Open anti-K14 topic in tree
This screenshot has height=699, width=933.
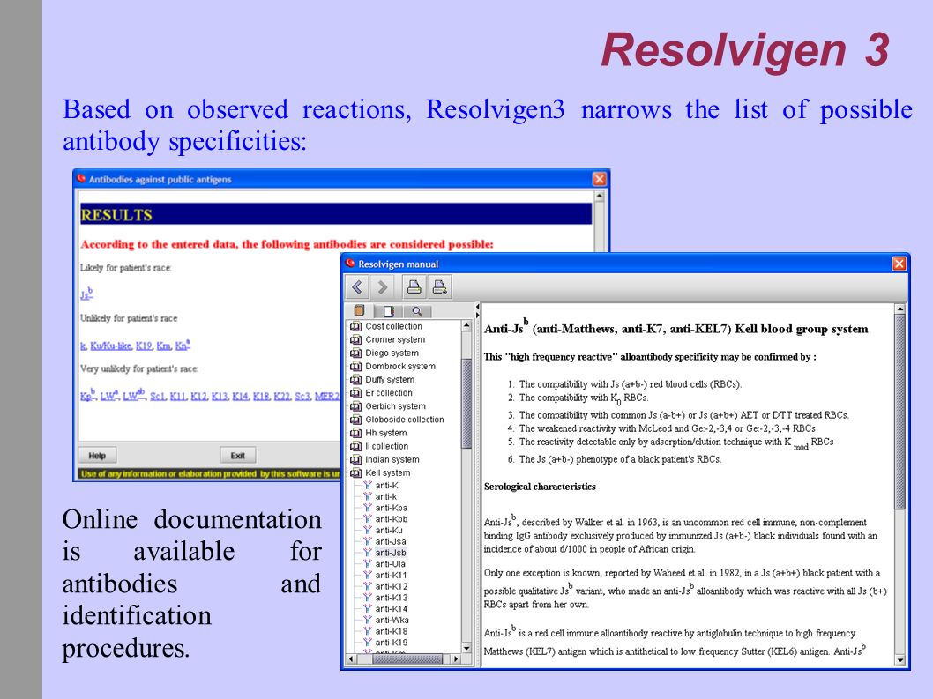(391, 609)
